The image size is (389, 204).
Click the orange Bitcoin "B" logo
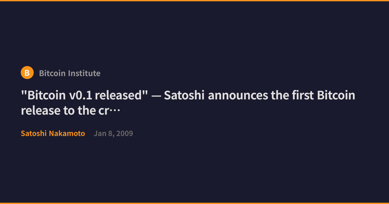pyautogui.click(x=27, y=73)
